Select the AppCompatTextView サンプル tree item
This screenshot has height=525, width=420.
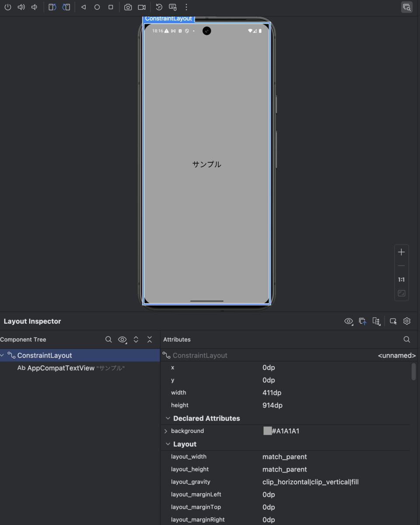(x=70, y=368)
